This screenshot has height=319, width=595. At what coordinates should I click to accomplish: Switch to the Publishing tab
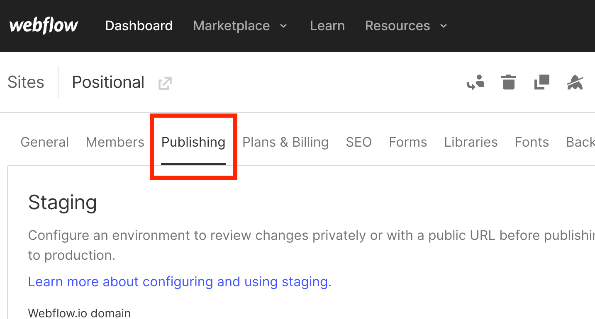click(x=193, y=142)
